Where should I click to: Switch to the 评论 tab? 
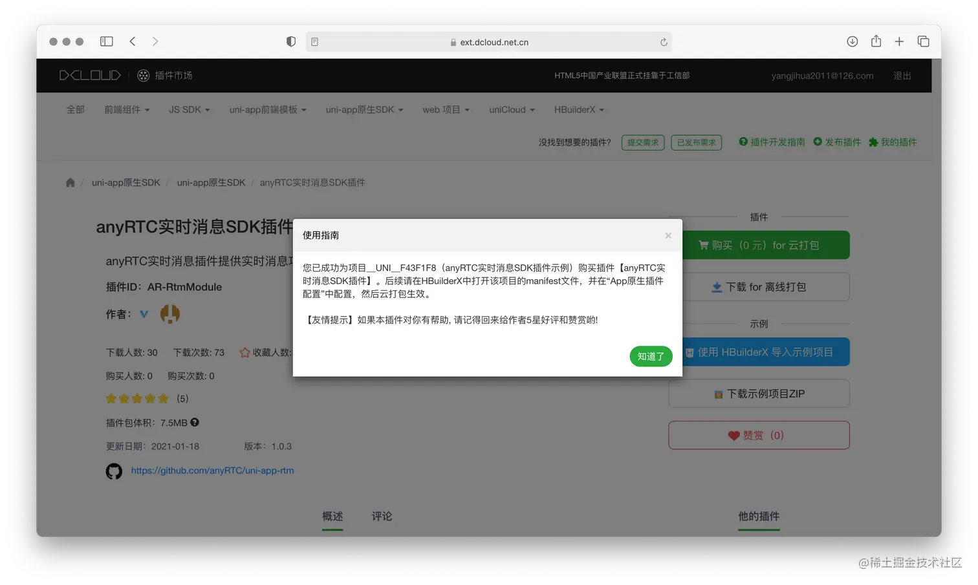coord(382,516)
